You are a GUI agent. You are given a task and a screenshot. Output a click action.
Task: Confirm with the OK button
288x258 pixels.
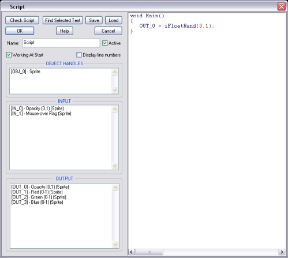pyautogui.click(x=20, y=31)
